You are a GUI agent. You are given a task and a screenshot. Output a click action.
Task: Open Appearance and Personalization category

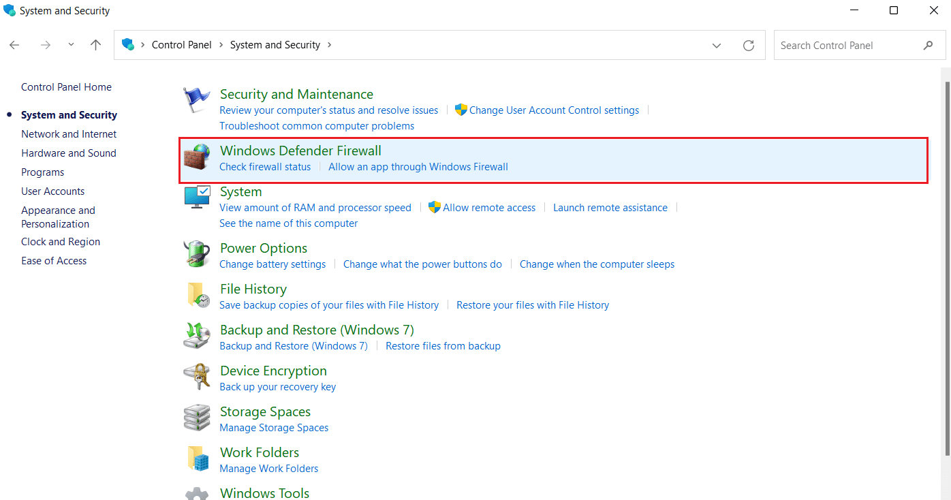click(58, 217)
